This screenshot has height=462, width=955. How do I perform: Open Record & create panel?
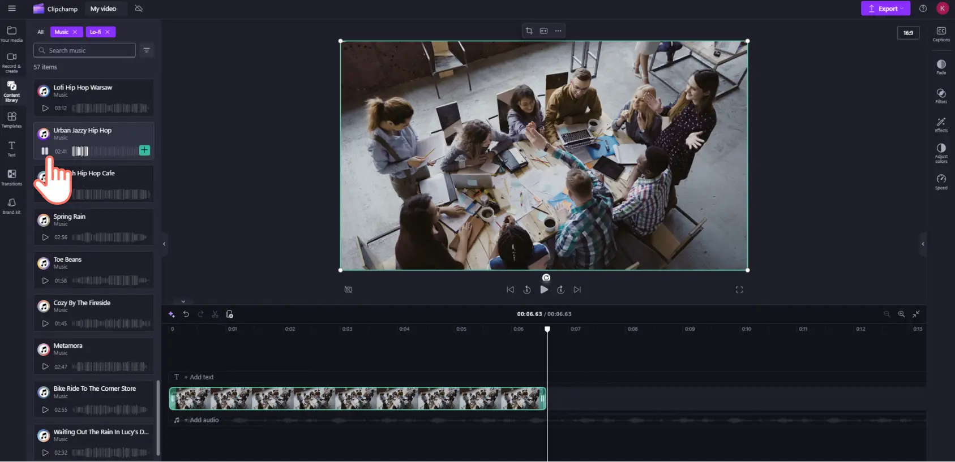[12, 62]
